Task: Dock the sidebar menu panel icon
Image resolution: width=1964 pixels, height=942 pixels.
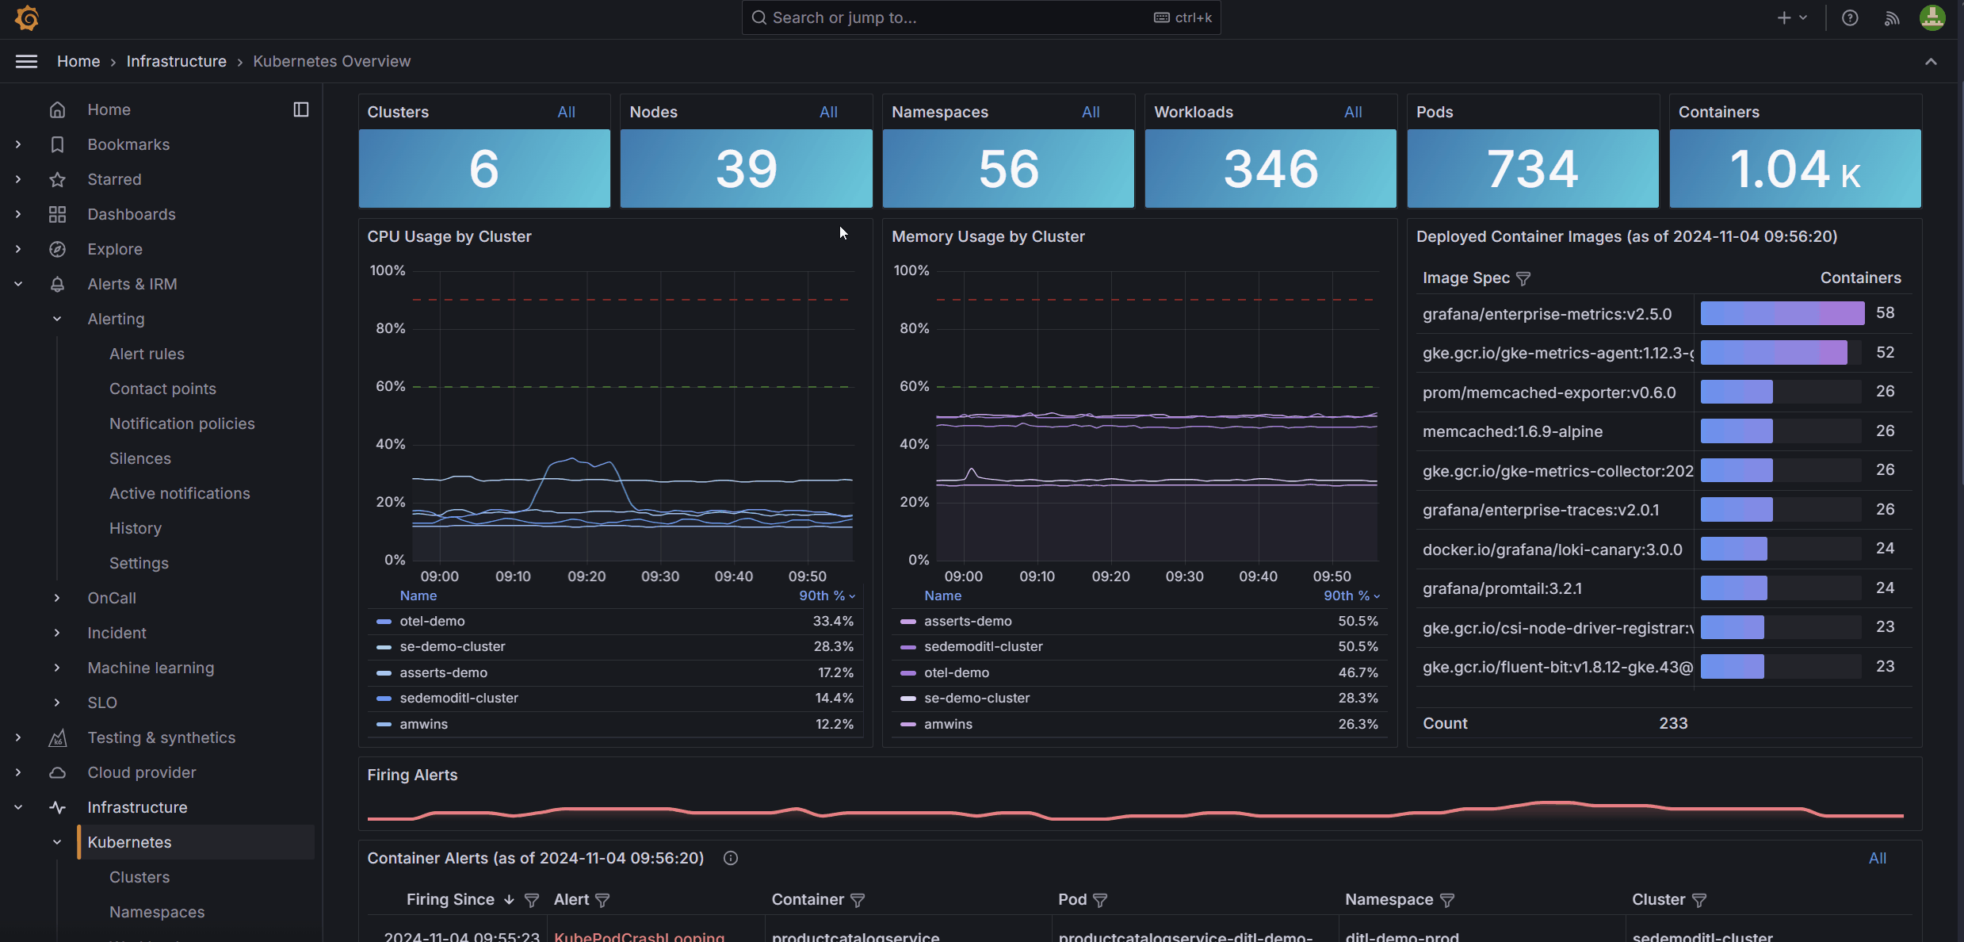Action: click(x=301, y=109)
